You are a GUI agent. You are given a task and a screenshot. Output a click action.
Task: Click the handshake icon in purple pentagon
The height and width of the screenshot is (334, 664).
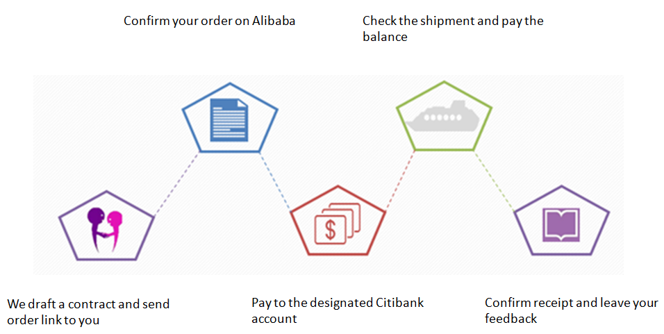(105, 230)
